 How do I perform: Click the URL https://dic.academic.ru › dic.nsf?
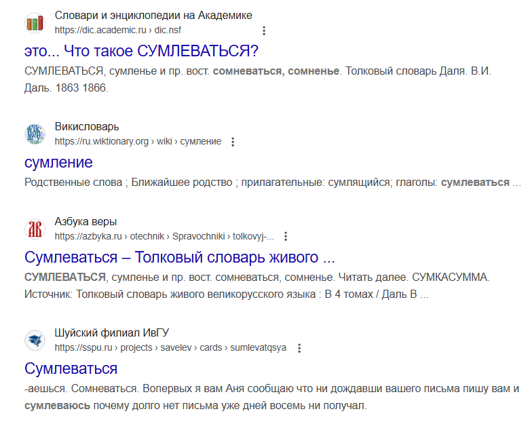[x=118, y=30]
